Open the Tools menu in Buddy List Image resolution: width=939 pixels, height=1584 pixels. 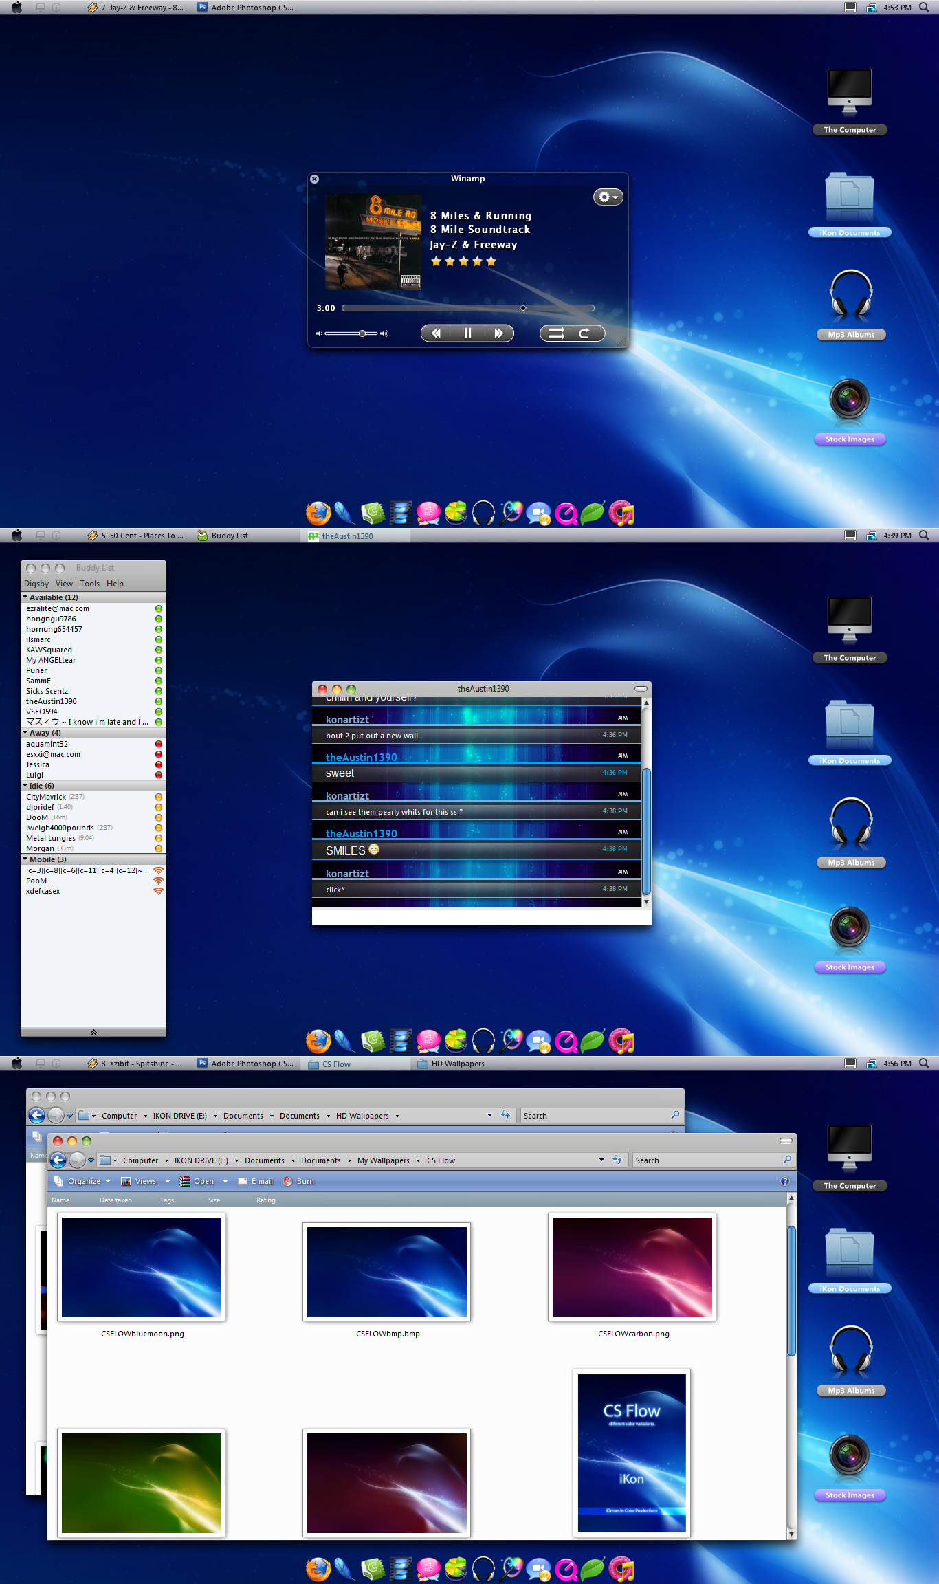pos(89,584)
